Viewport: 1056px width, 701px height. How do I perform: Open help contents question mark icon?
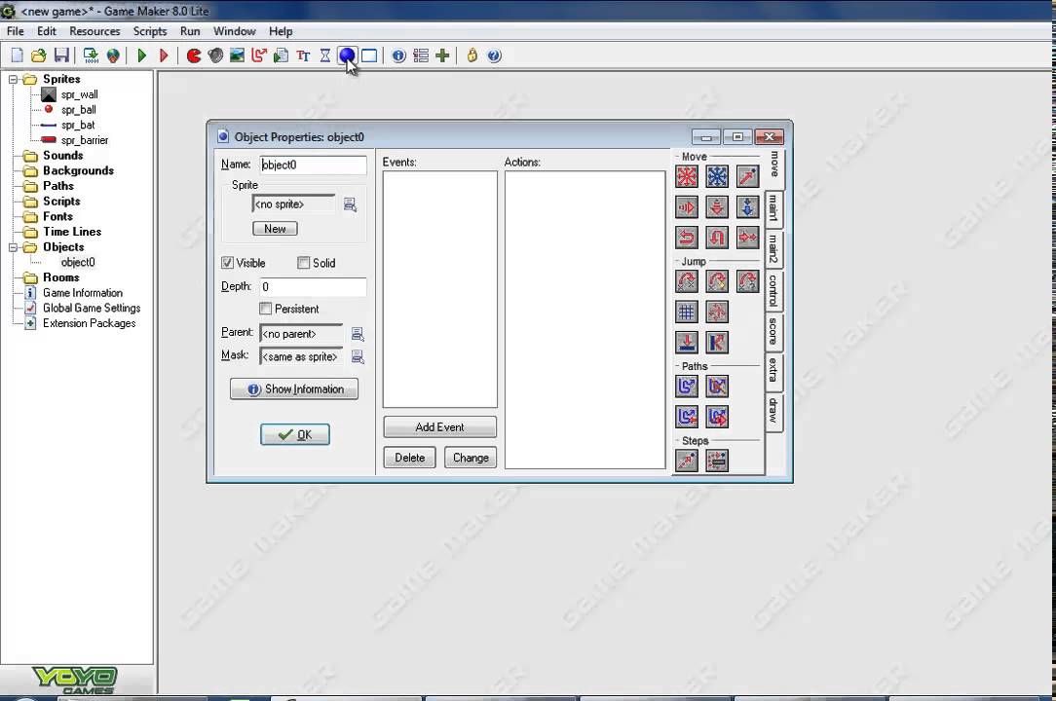[494, 55]
